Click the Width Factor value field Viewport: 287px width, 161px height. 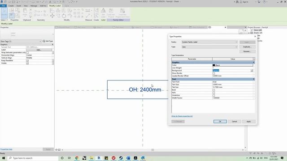pyautogui.click(x=233, y=98)
